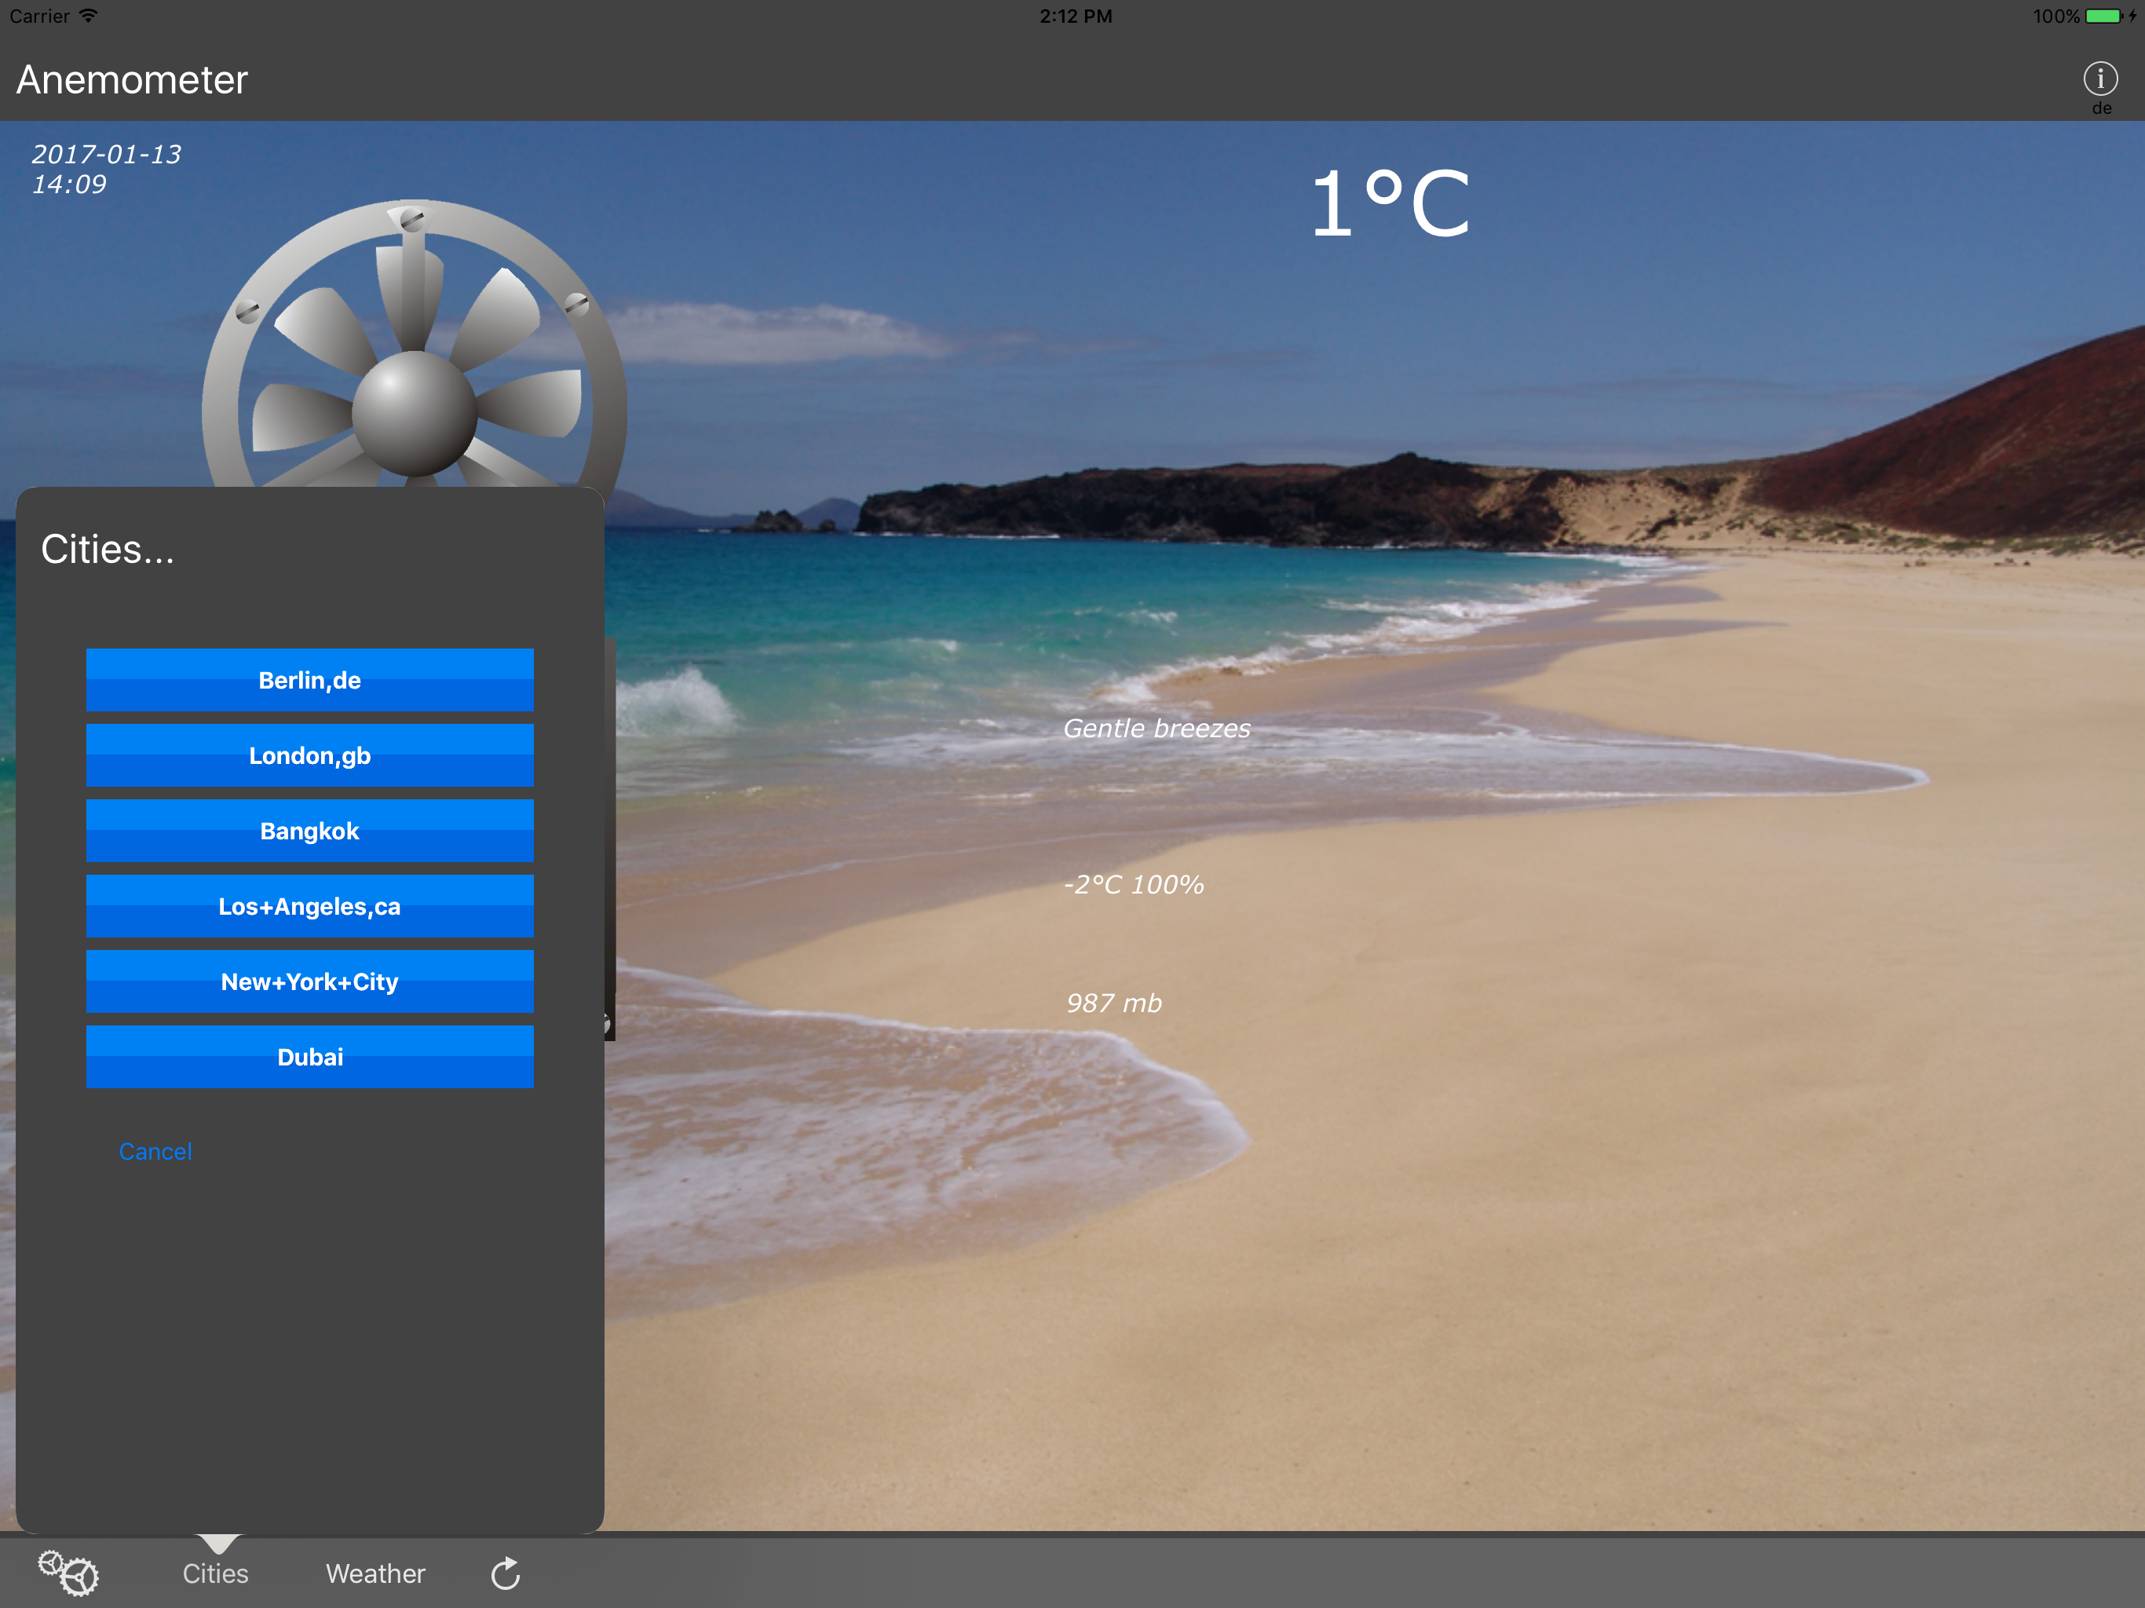This screenshot has width=2145, height=1608.
Task: Tap the refresh arrow icon
Action: point(505,1573)
